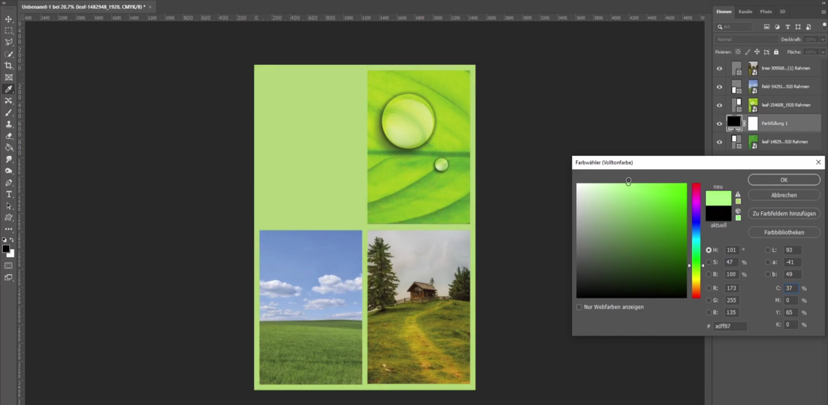Open the layer blend mode dropdown

point(747,39)
